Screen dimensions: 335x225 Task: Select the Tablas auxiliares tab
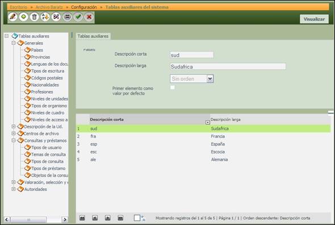[x=93, y=36]
